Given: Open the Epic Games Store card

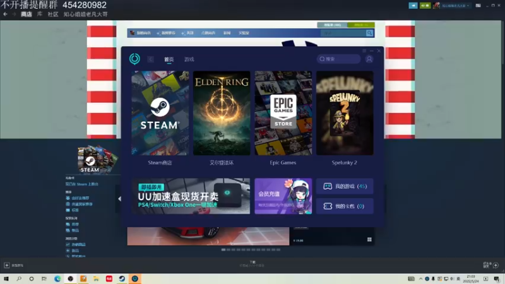Looking at the screenshot, I should [283, 113].
